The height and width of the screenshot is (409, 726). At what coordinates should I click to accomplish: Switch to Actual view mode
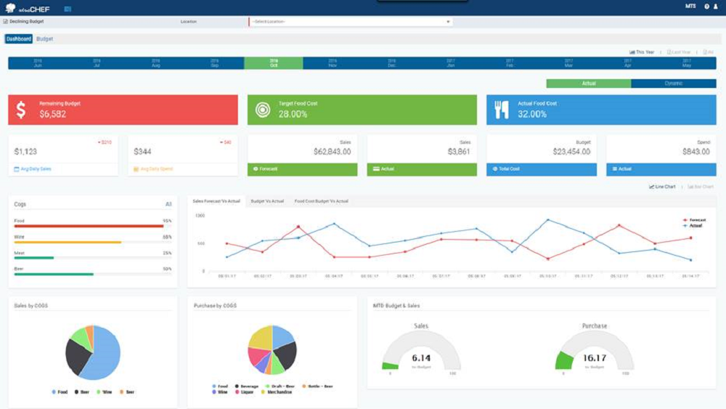pyautogui.click(x=589, y=84)
